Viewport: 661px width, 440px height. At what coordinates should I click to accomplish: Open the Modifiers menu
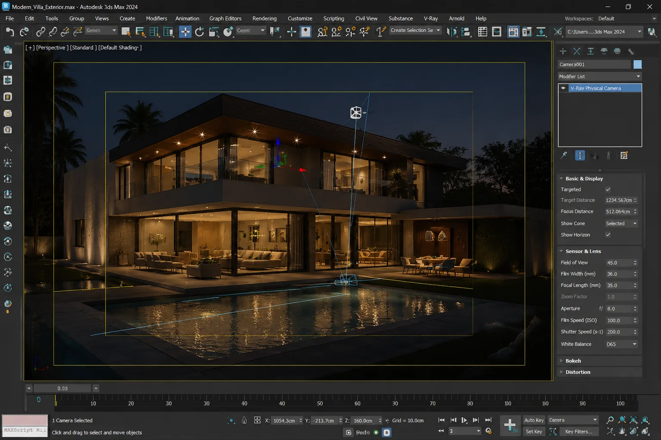(x=156, y=18)
